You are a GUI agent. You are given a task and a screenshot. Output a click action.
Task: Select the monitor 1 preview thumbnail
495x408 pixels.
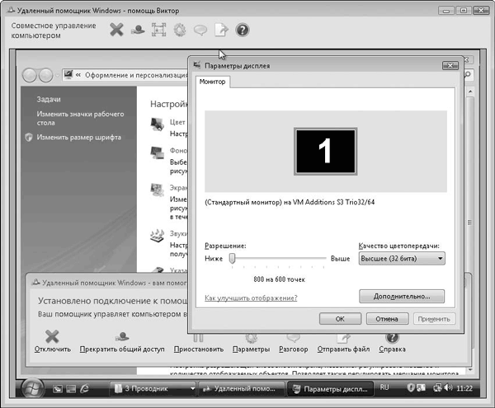pyautogui.click(x=325, y=152)
